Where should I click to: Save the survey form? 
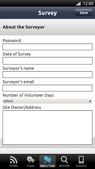[84, 13]
